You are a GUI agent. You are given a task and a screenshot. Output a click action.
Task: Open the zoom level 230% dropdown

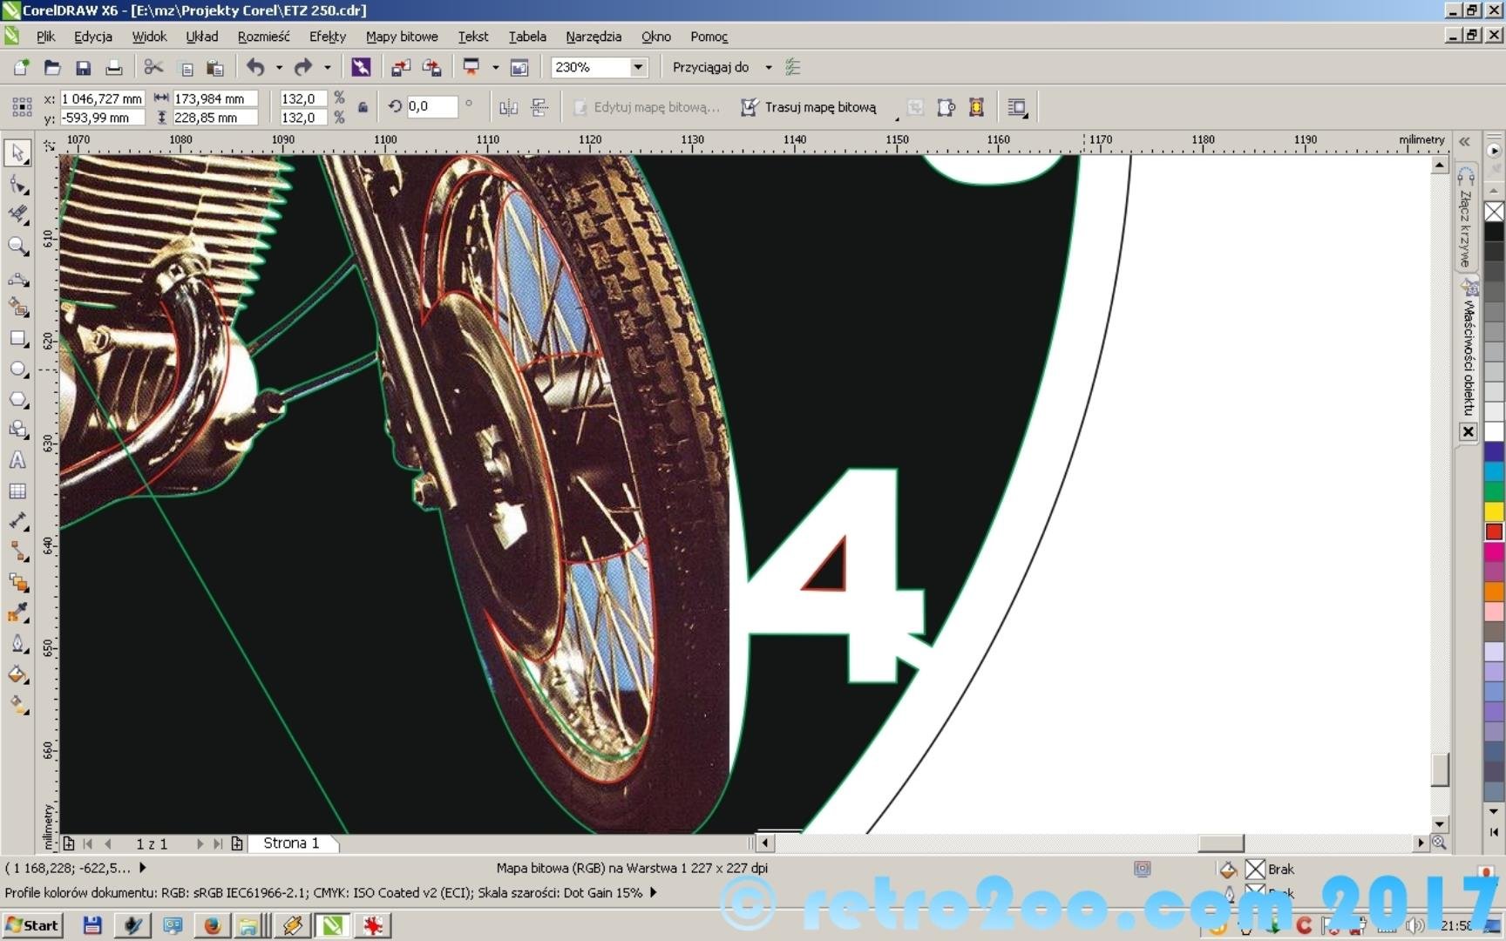(x=638, y=67)
